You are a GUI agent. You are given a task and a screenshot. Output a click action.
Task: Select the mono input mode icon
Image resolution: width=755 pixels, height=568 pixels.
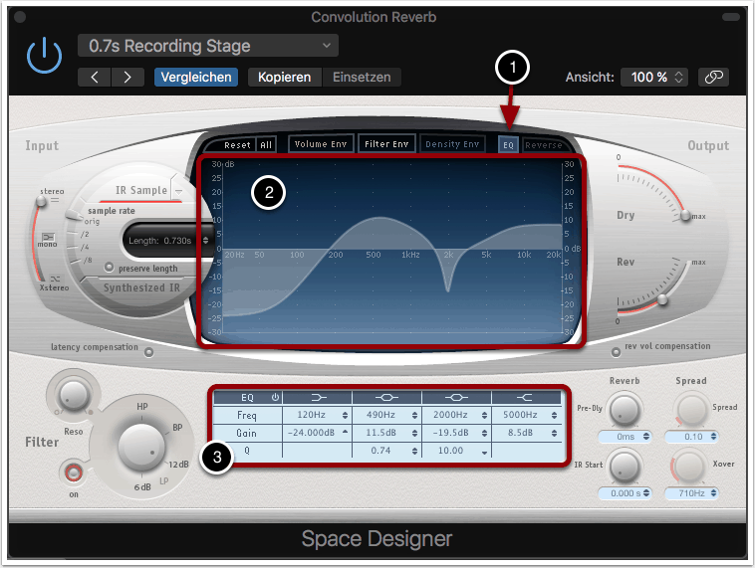click(48, 237)
